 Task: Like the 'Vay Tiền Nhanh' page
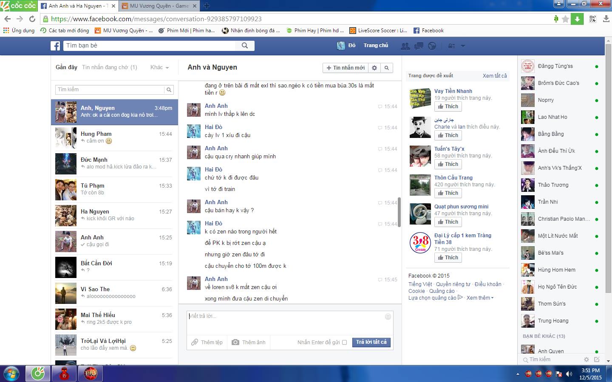click(448, 107)
